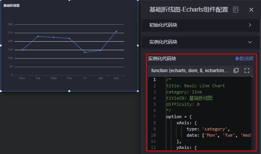Select the Tue data point on the chart
The width and height of the screenshot is (261, 154).
tap(38, 36)
